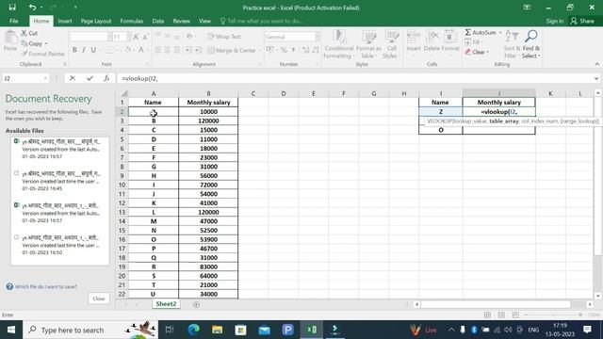Select the Sheet2 worksheet tab
603x339 pixels.
(166, 304)
